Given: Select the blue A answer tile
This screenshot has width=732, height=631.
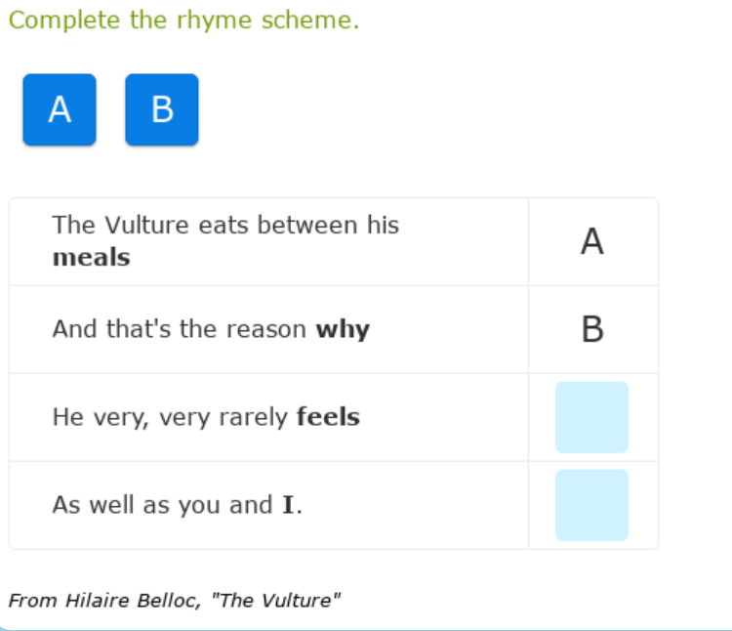Looking at the screenshot, I should (60, 109).
